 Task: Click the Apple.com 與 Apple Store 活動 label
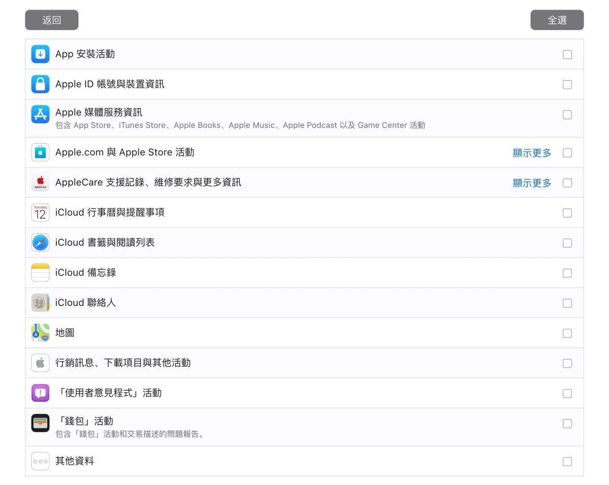[125, 152]
